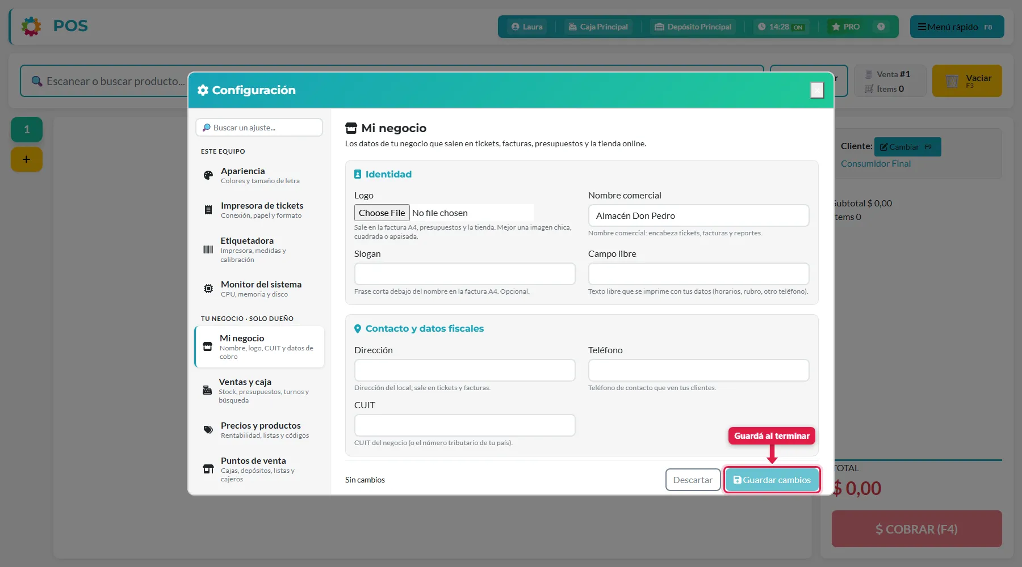Open Ventas y caja settings
Viewport: 1022px width, 567px height.
tap(259, 391)
